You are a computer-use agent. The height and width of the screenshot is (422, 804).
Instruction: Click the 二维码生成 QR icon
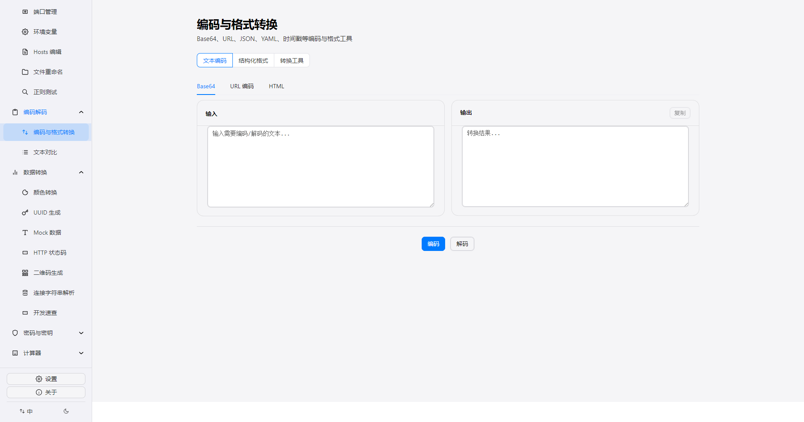pyautogui.click(x=25, y=273)
